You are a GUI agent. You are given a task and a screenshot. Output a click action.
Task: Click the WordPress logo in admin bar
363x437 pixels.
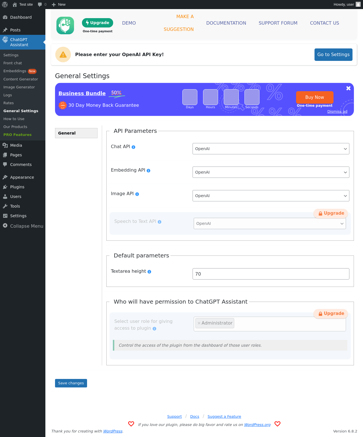click(x=5, y=5)
